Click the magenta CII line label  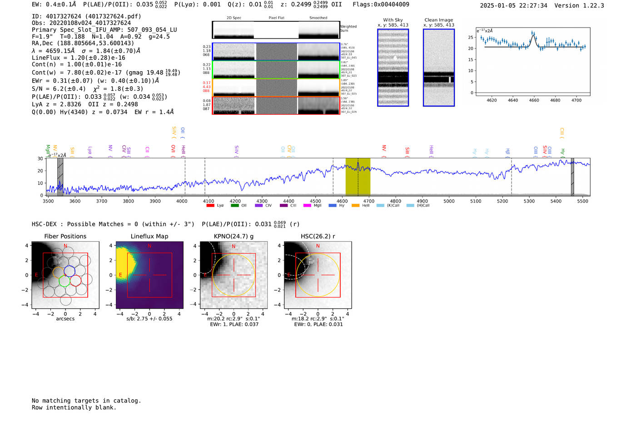pyautogui.click(x=147, y=152)
